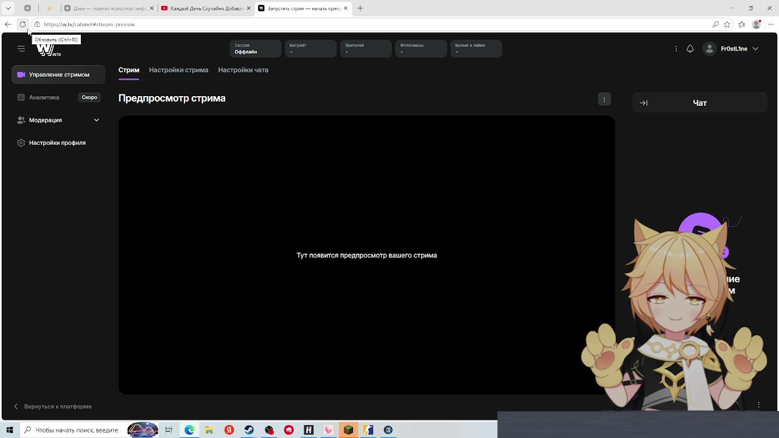Open Steam from the taskbar
This screenshot has width=779, height=438.
click(x=249, y=430)
